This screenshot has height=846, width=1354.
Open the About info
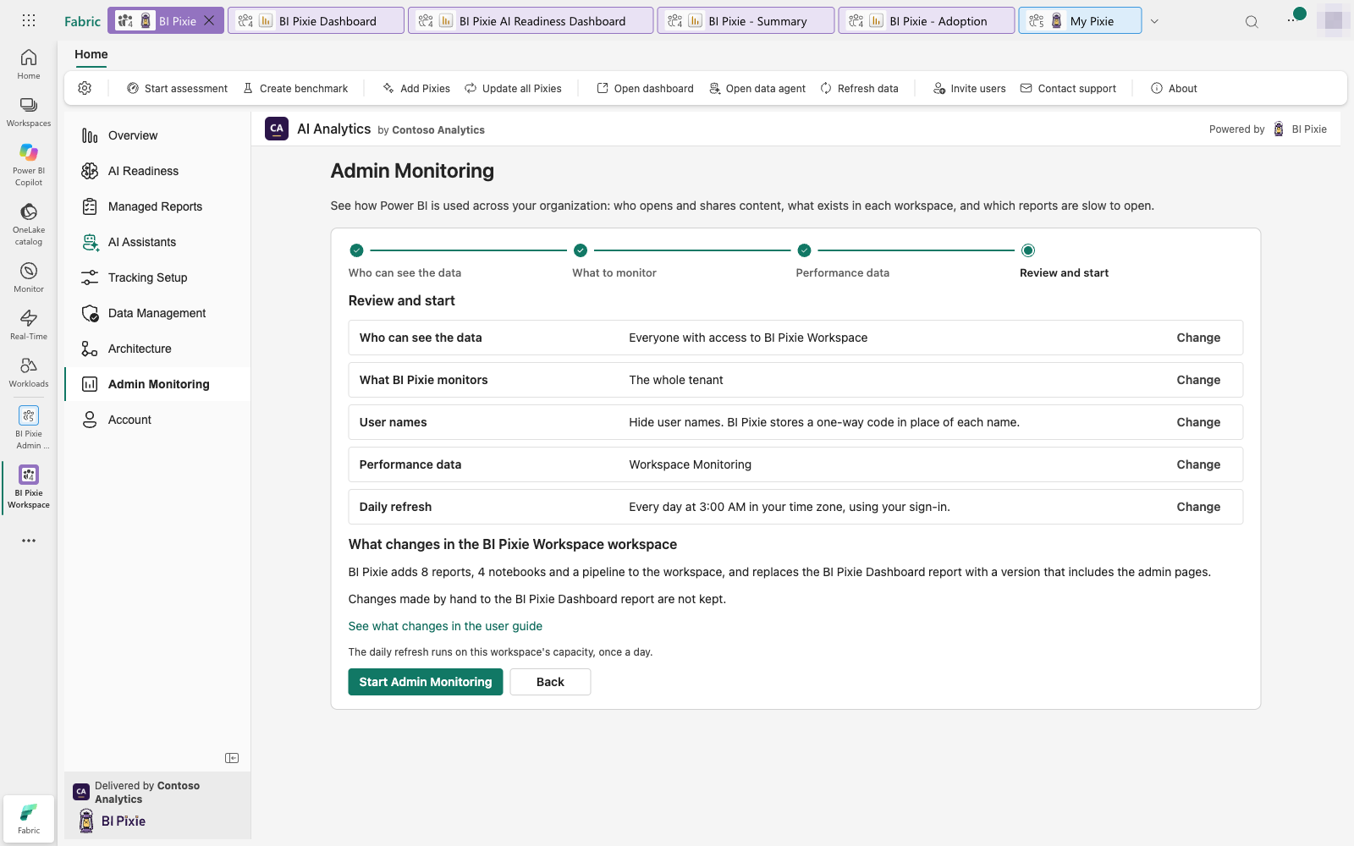(1174, 88)
